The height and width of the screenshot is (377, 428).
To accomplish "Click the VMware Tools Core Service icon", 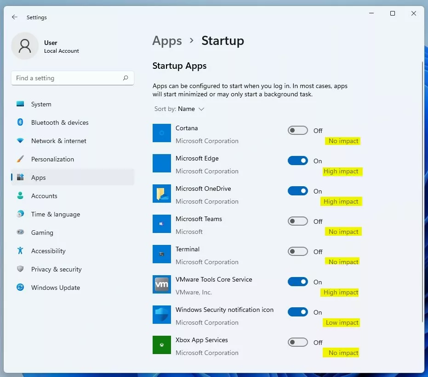I will pos(162,284).
